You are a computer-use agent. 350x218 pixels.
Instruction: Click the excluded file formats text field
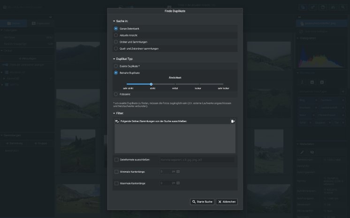pyautogui.click(x=197, y=160)
